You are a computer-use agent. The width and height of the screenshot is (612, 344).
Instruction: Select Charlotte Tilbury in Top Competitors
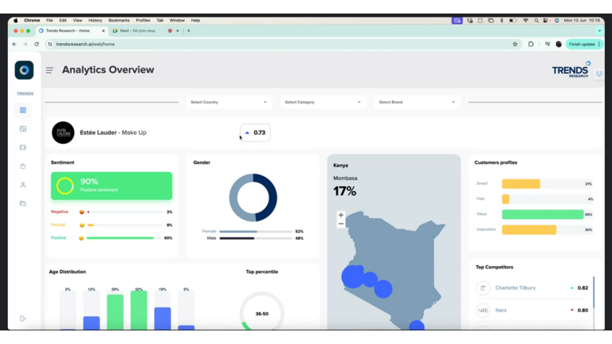515,287
